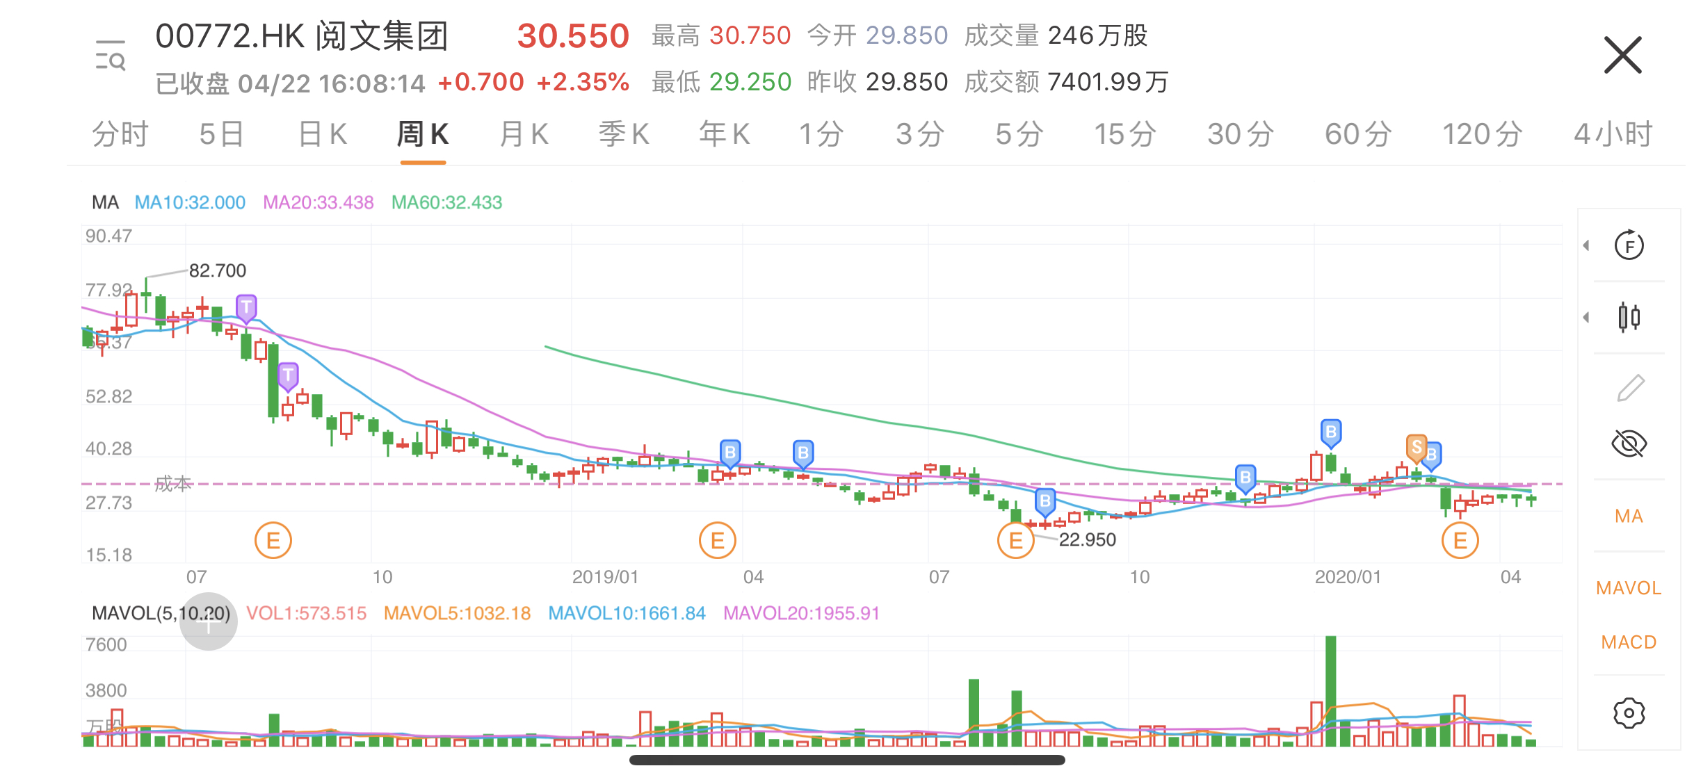Toggle the MACD indicator
Screen dimensions: 1694x782
[x=1629, y=642]
